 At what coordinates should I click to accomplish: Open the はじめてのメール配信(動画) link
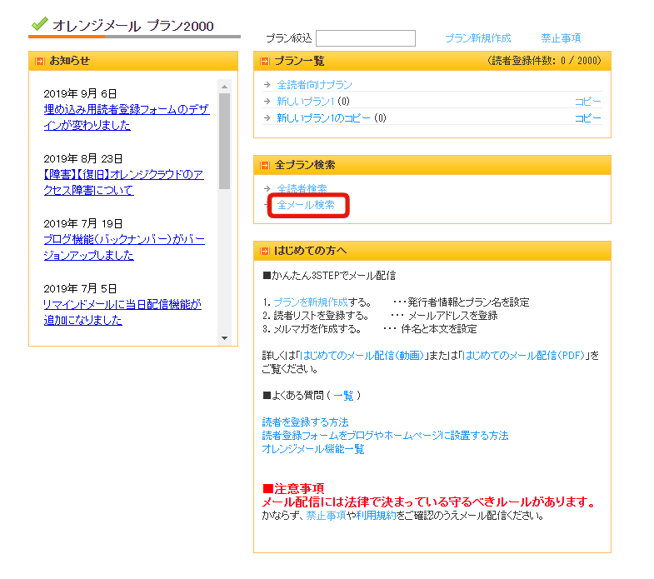362,356
